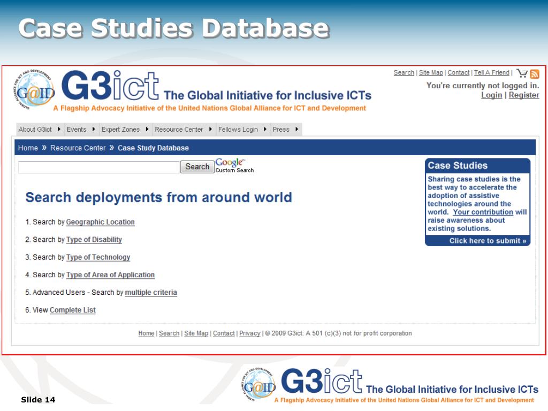Expand the Resource Center menu arrow

click(210, 130)
